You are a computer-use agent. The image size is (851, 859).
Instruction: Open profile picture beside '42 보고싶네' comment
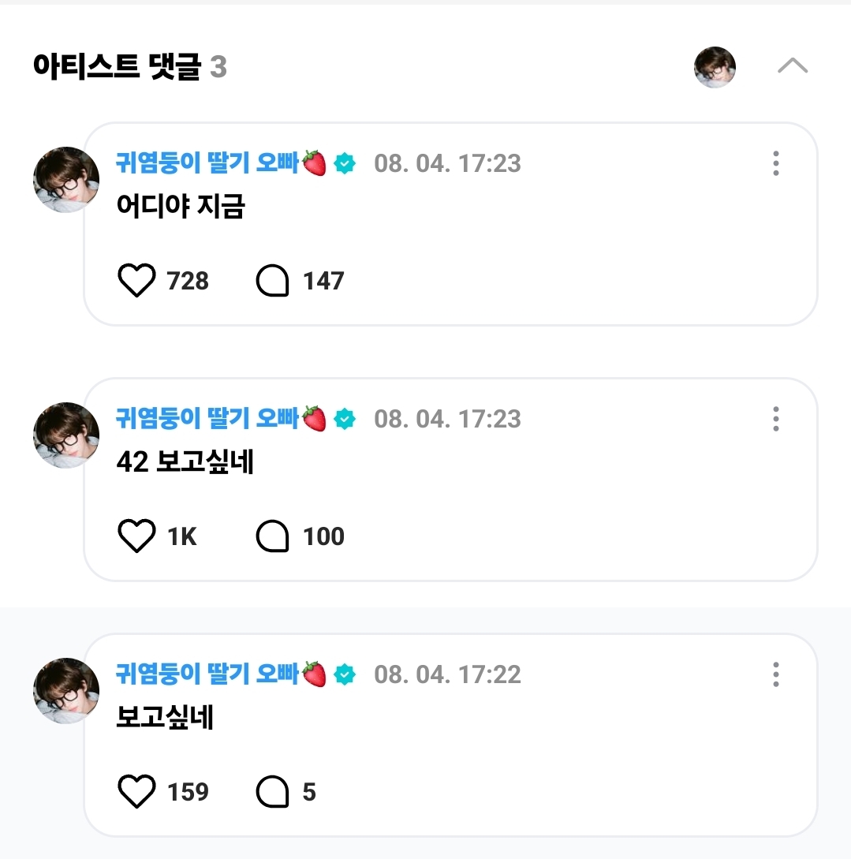66,435
